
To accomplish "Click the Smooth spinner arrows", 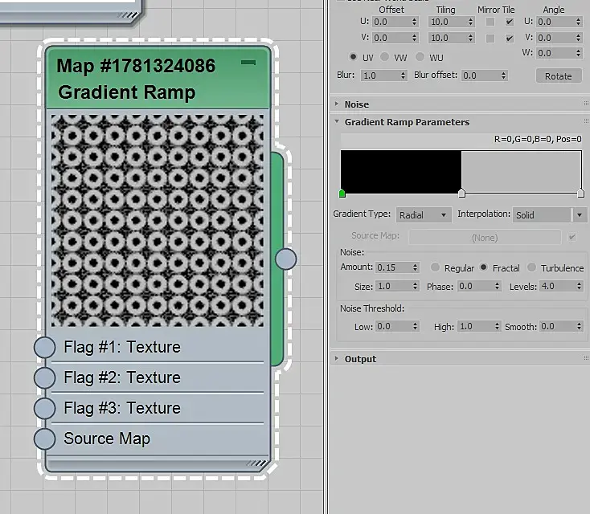I will (x=580, y=326).
